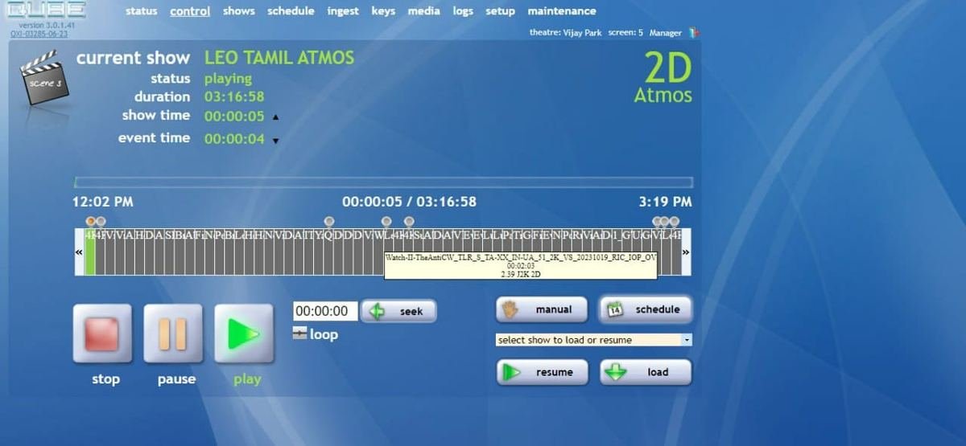Viewport: 966px width, 446px height.
Task: Click the 3:19 PM end time
Action: tap(665, 202)
